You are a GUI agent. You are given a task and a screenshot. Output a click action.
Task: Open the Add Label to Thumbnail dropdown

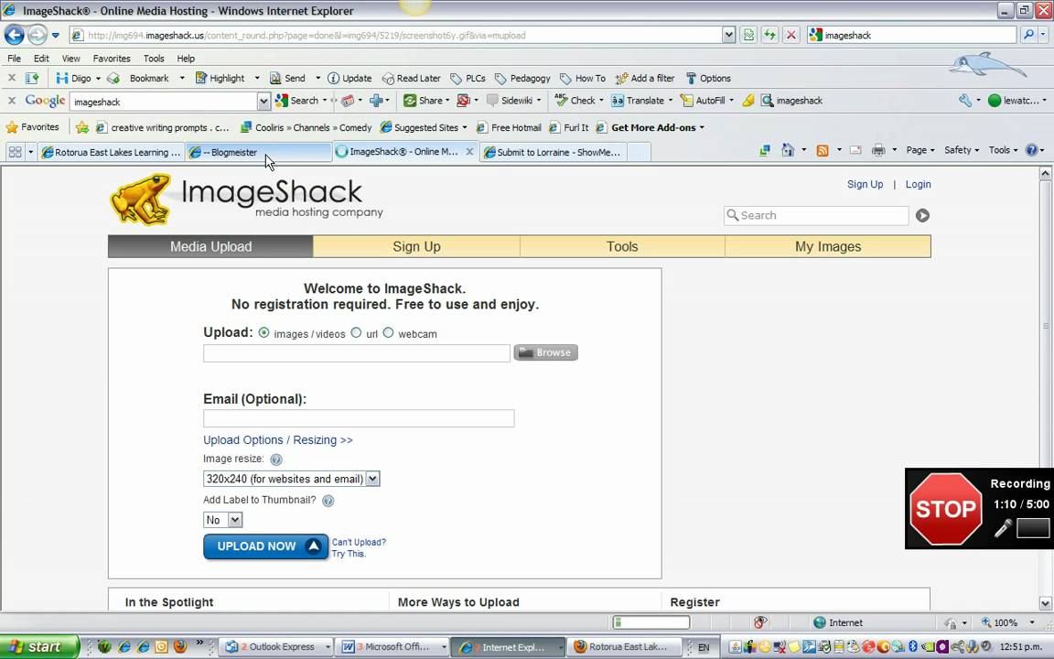[222, 520]
